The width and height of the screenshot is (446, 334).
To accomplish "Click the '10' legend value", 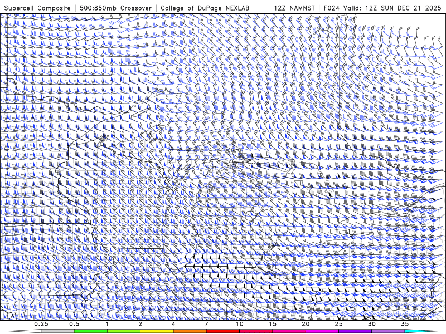I will (x=240, y=324).
